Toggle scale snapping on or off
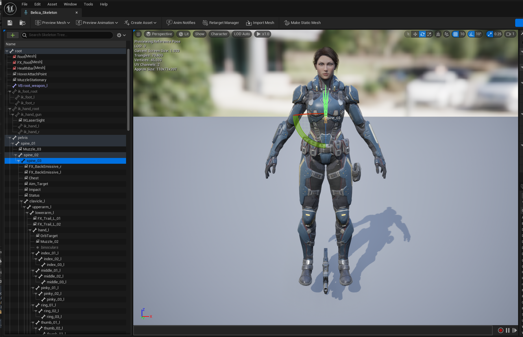 [x=490, y=34]
